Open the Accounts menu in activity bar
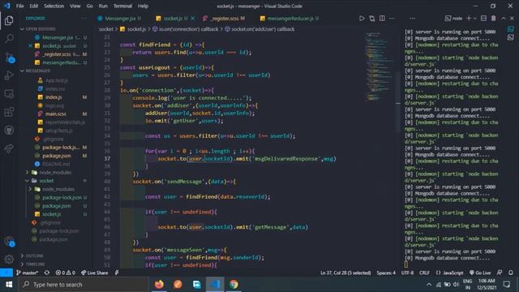This screenshot has height=292, width=519. tap(9, 242)
